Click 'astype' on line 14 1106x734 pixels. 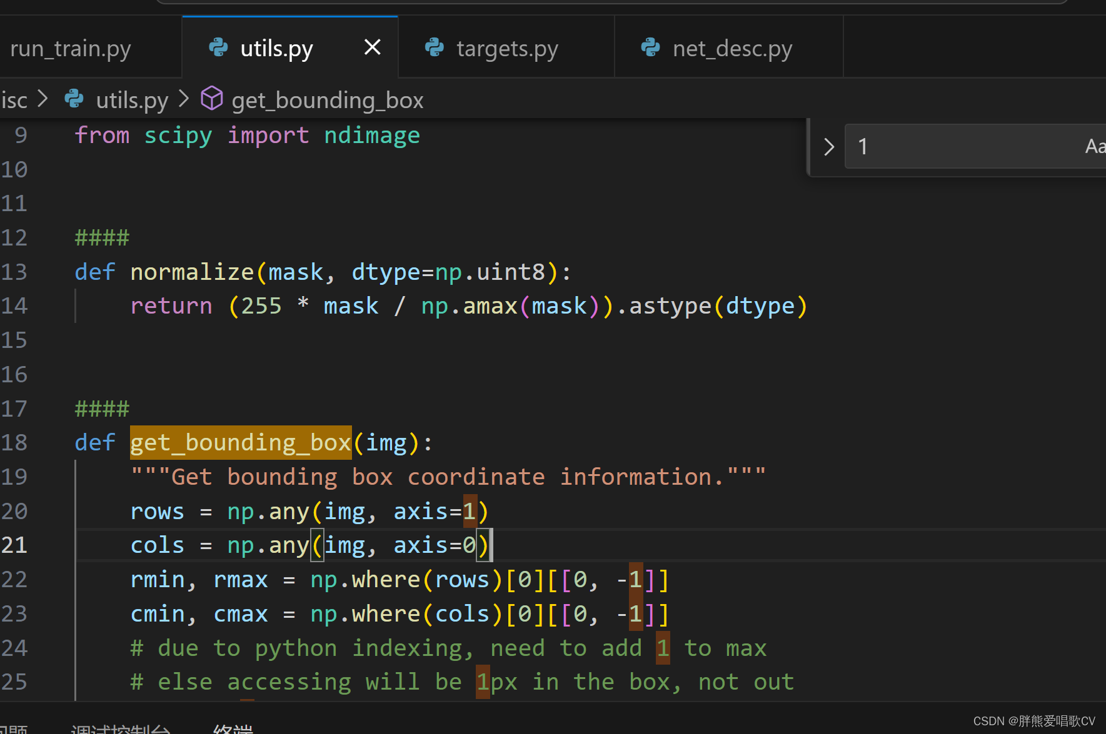(x=670, y=306)
